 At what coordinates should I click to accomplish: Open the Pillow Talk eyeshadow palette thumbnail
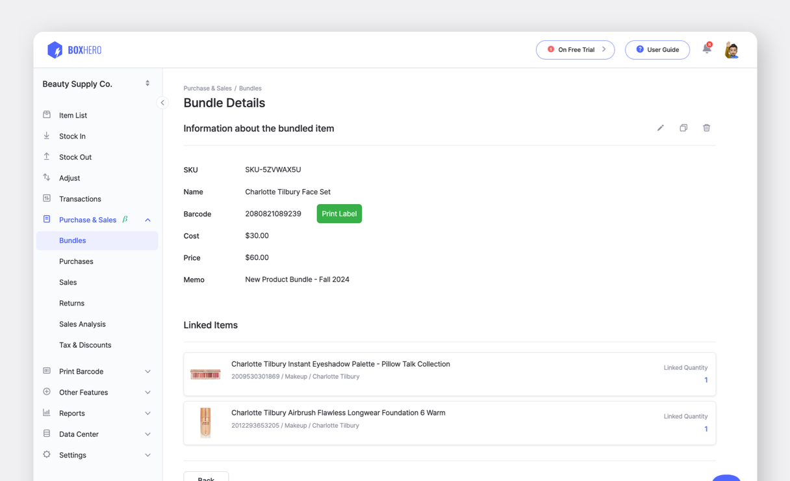tap(205, 374)
